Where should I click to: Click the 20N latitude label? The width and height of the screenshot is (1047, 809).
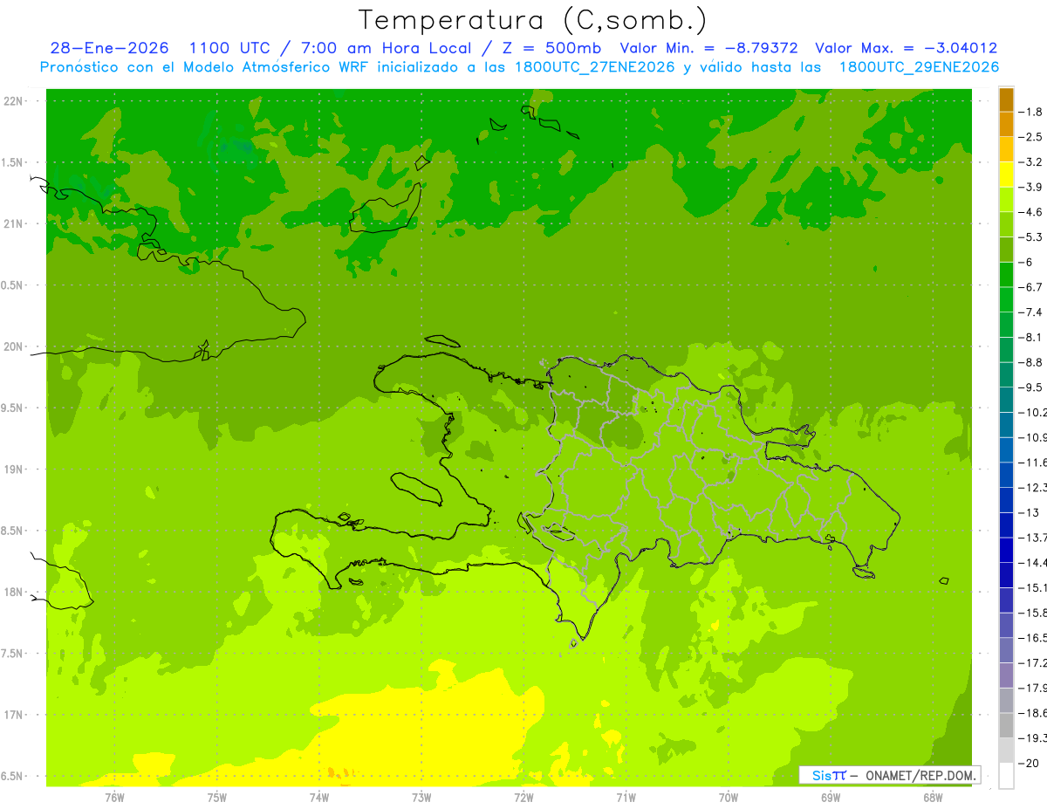pyautogui.click(x=15, y=346)
